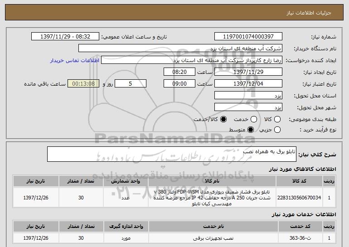
Task: Click the general description text area
Action: click(x=172, y=154)
